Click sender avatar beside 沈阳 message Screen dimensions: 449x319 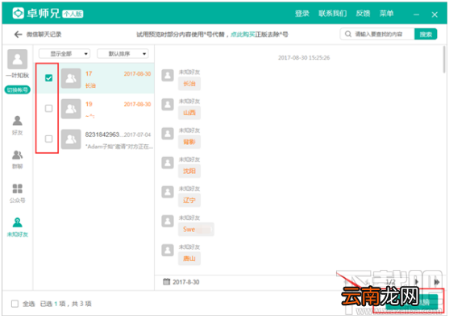coord(168,163)
